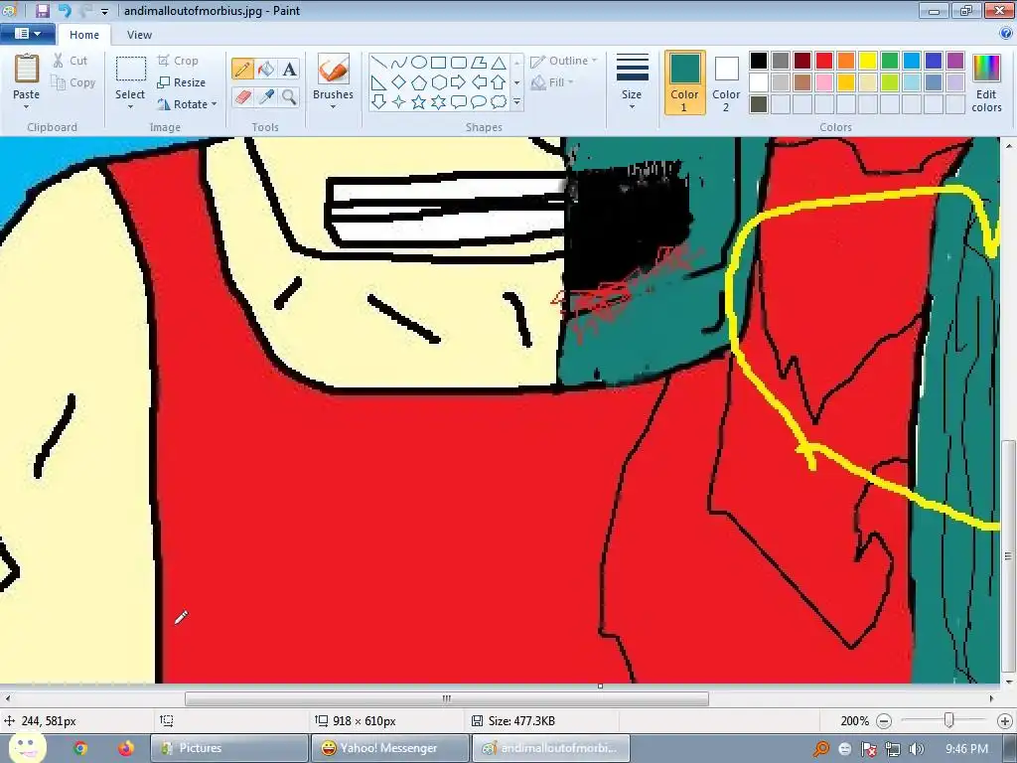Choose the Right arrow shape

click(x=459, y=82)
